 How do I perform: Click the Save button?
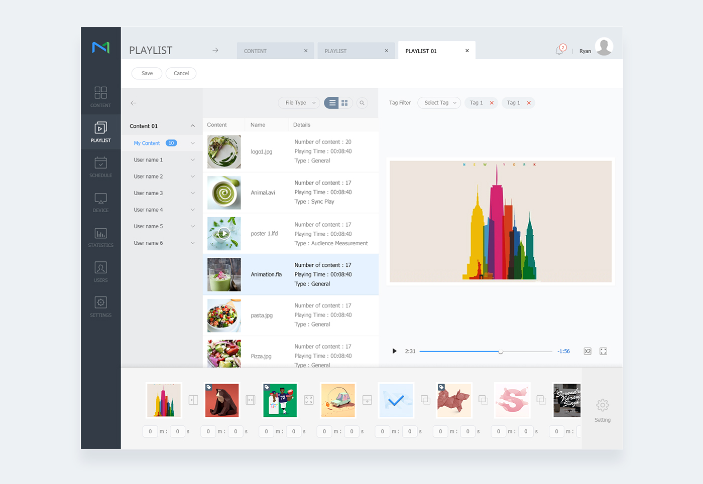point(147,73)
